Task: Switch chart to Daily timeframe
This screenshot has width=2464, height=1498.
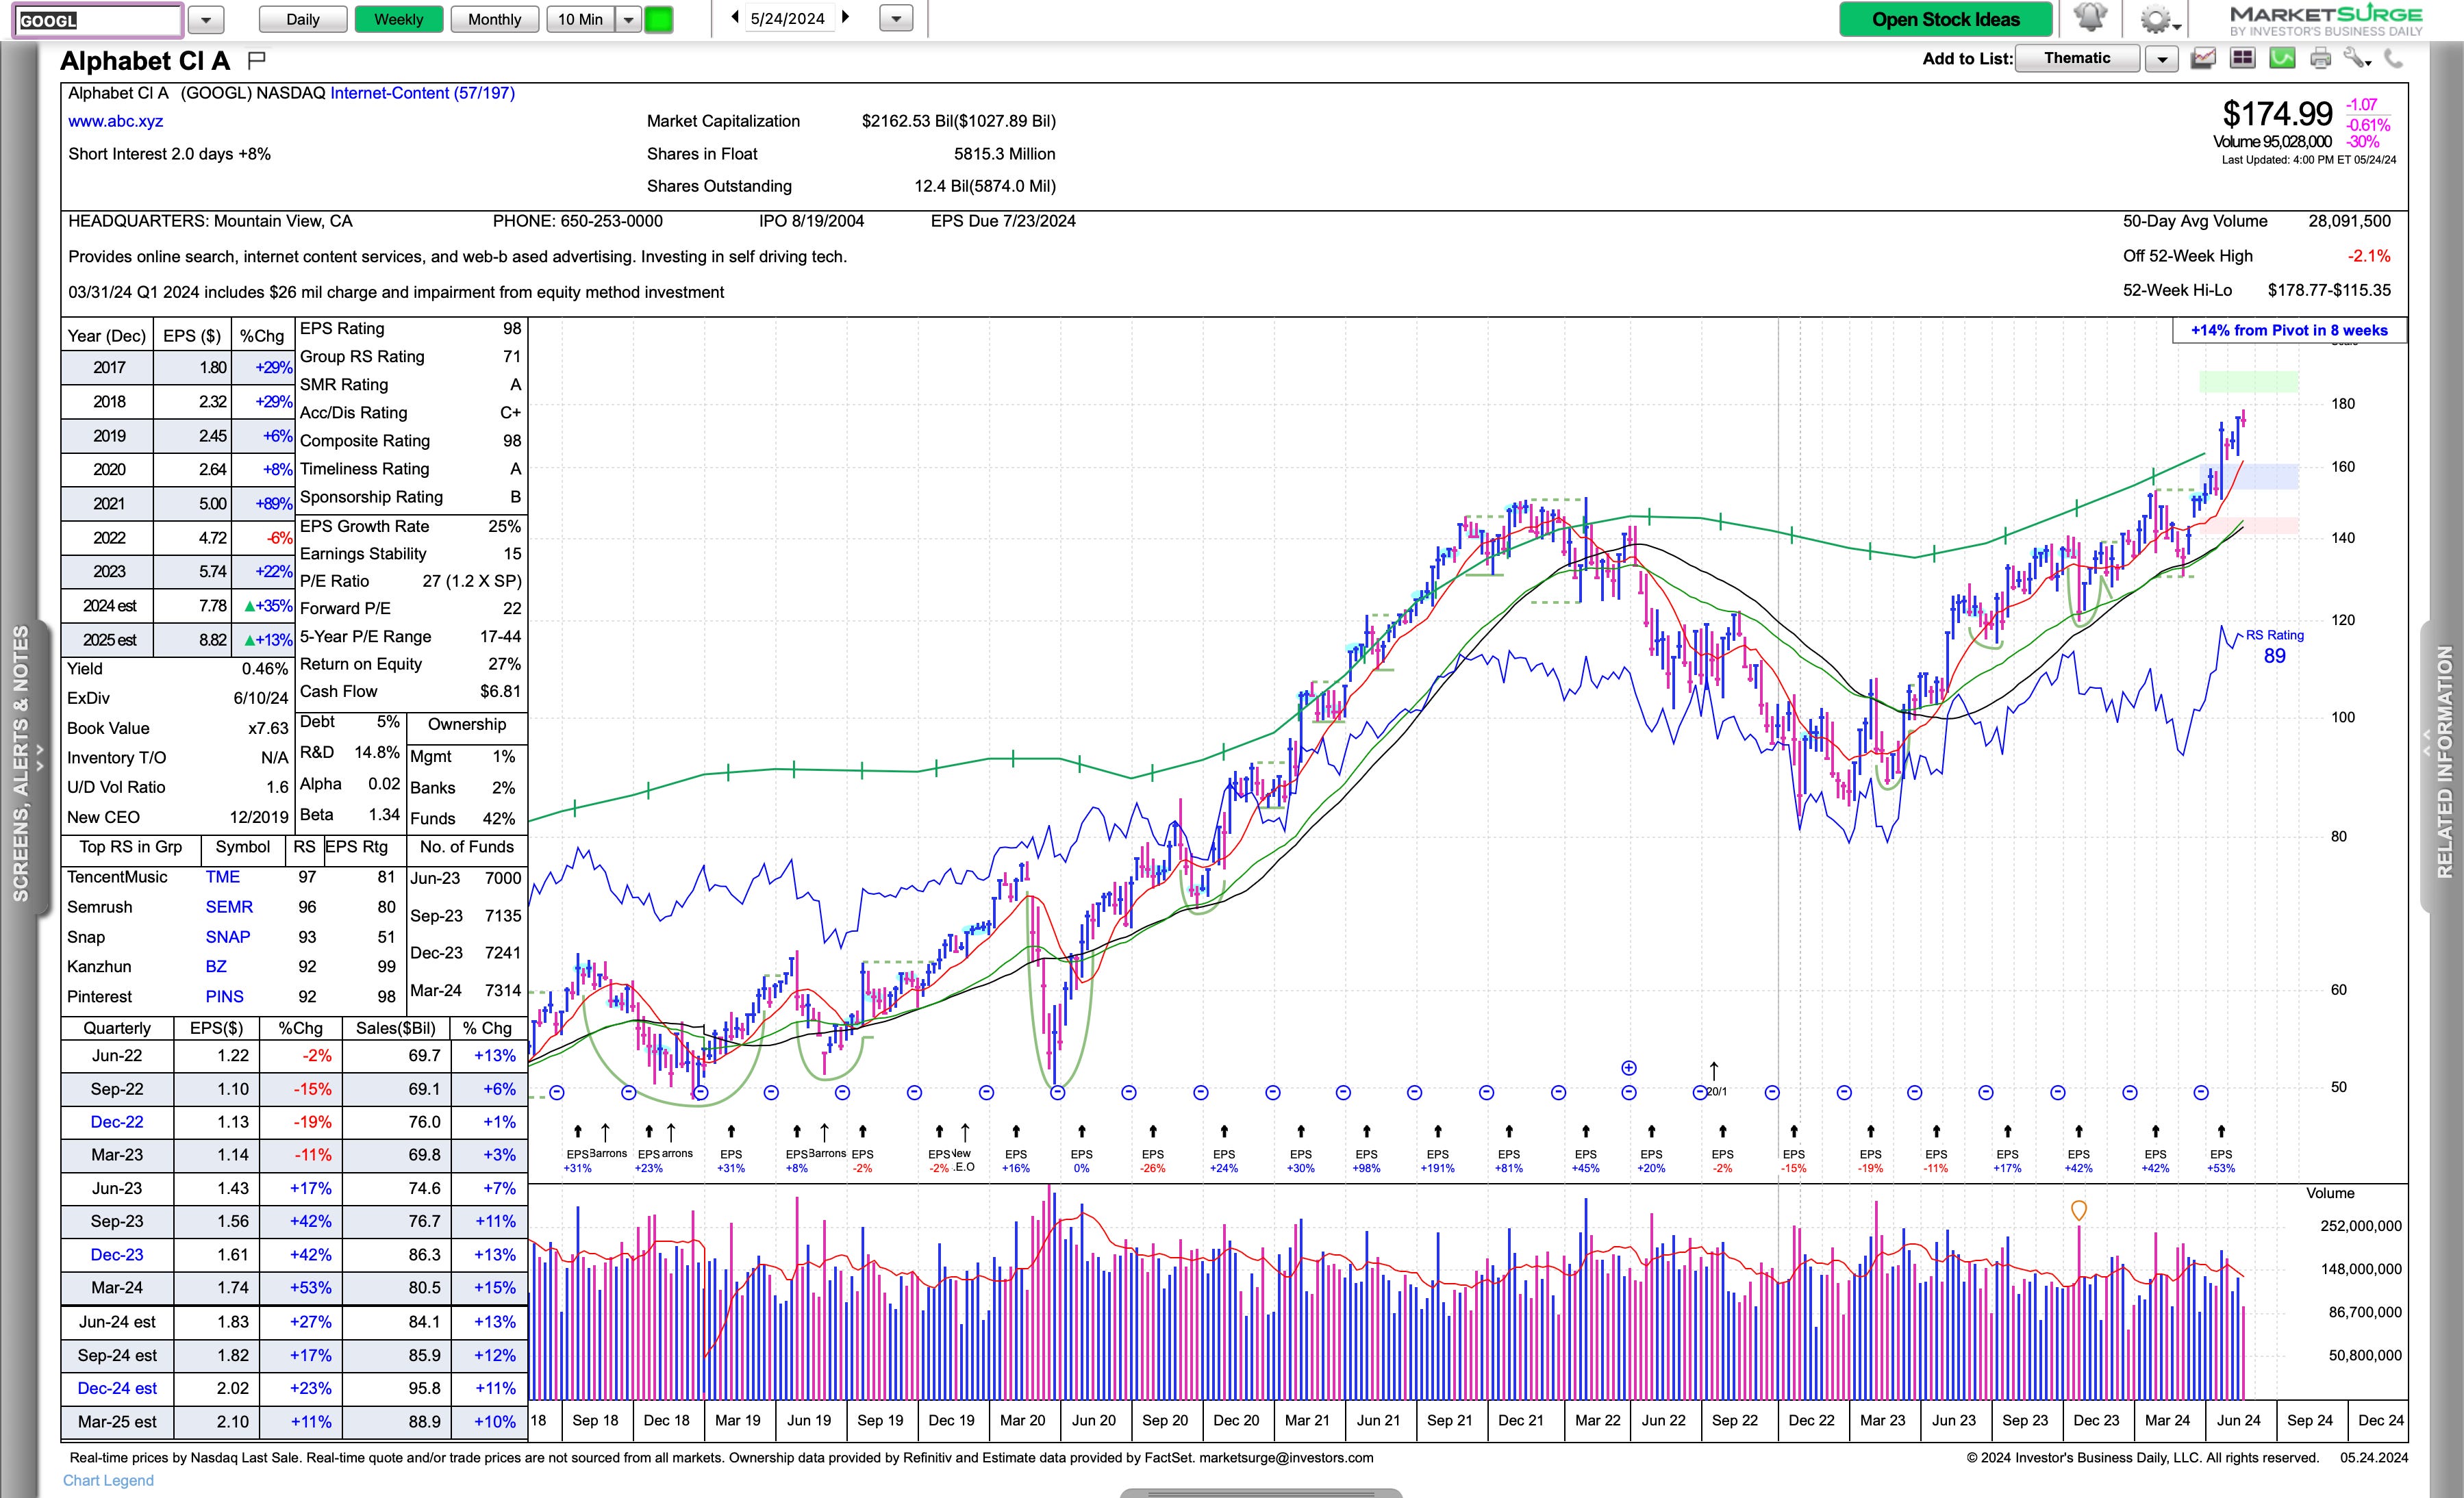Action: [x=303, y=19]
